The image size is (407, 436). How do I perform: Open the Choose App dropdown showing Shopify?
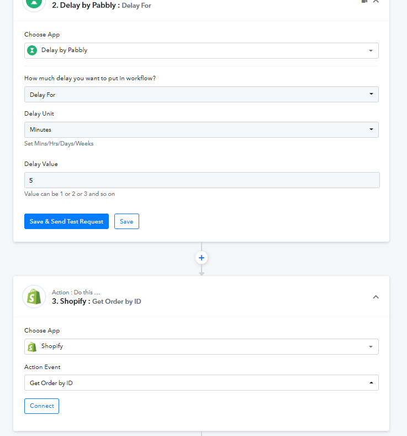coord(202,346)
